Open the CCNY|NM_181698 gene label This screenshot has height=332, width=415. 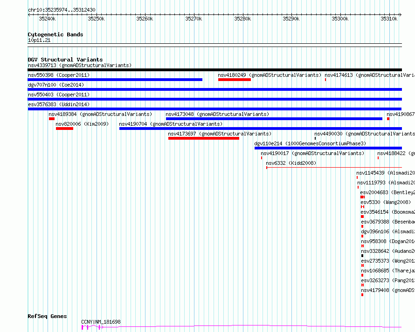pos(101,322)
